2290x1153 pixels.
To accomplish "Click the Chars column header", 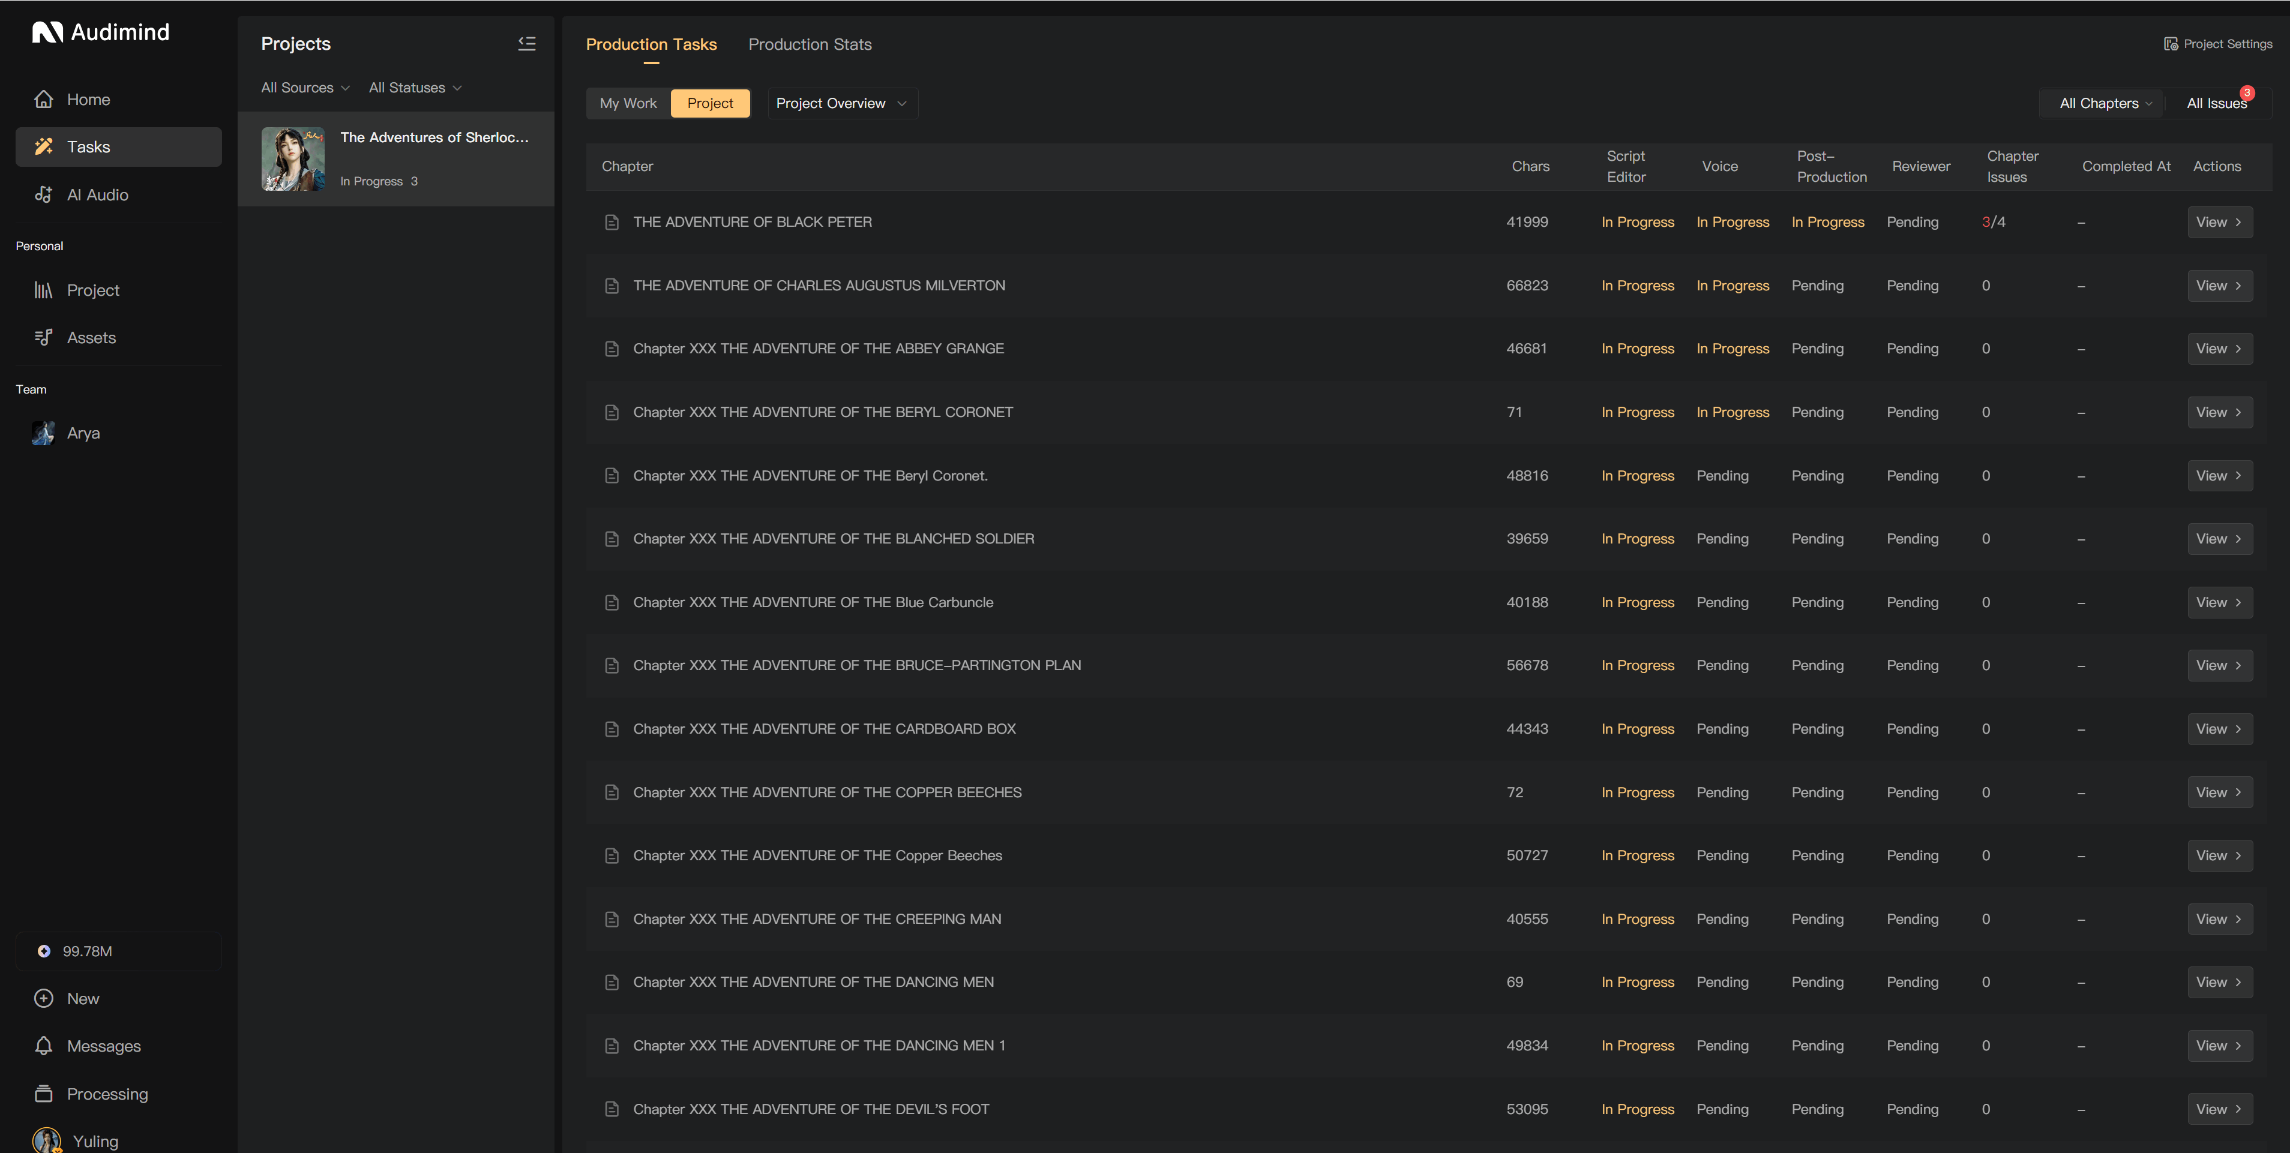I will [x=1530, y=166].
